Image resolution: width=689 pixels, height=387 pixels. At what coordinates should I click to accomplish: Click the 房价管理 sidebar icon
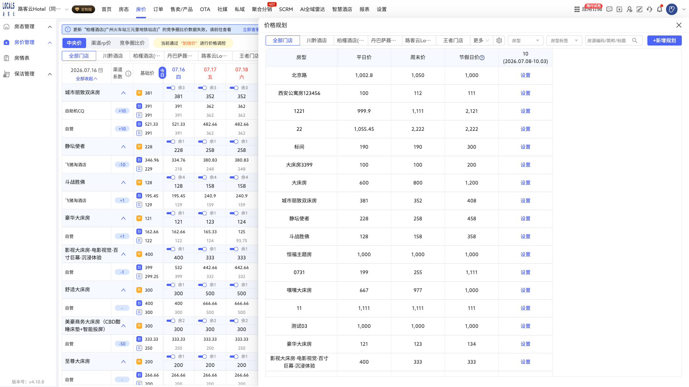[x=6, y=42]
